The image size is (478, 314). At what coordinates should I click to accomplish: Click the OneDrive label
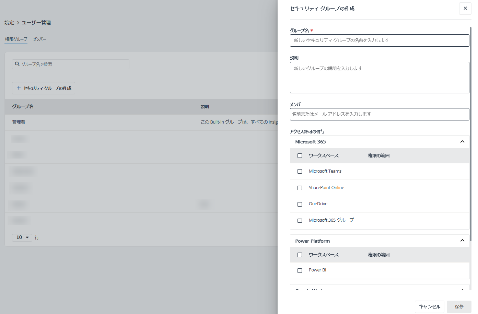[x=318, y=204]
